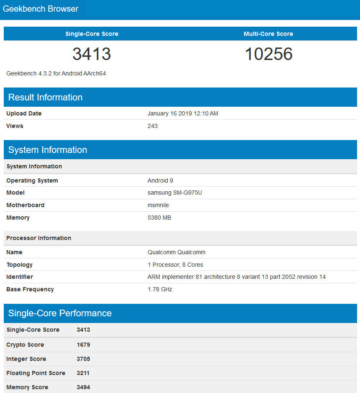
Task: Select the 1.78 GHz frequency value
Action: pos(160,289)
